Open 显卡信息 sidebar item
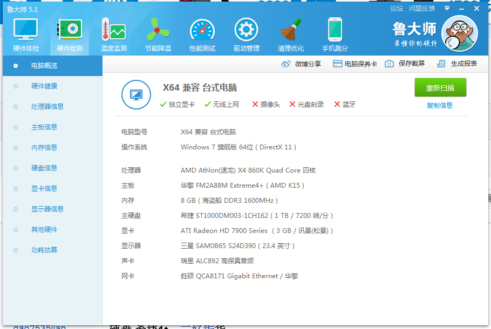 44,188
